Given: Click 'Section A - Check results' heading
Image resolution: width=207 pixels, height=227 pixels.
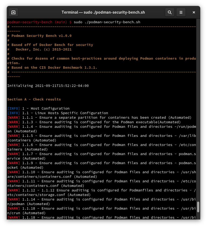Looking at the screenshot, I should 34,99.
